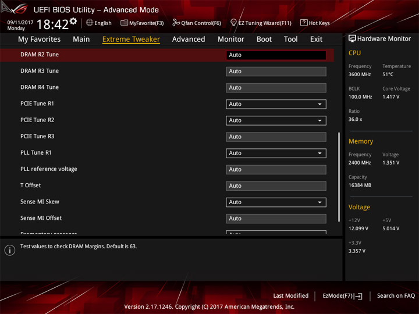Click the CPU heading in Hardware Monitor
This screenshot has height=314, width=419.
tap(354, 53)
